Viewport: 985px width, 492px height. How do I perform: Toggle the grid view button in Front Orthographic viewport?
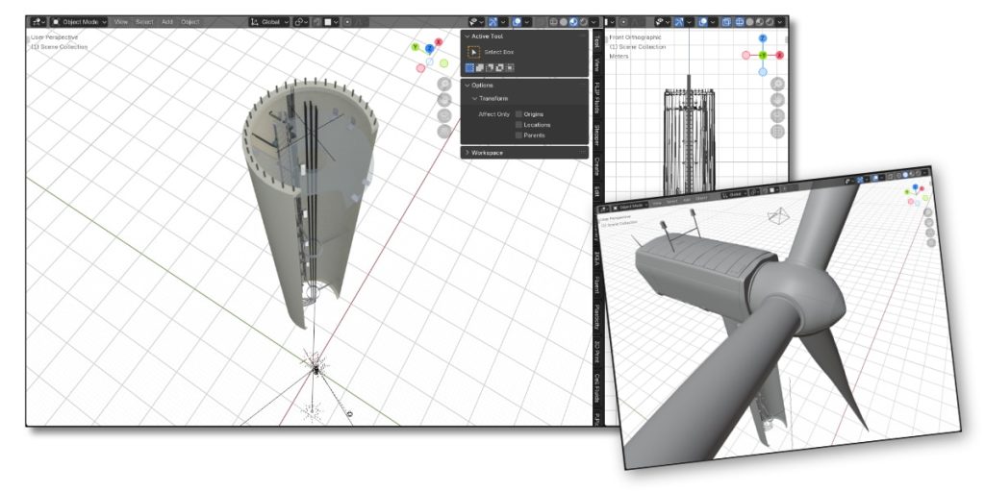point(777,131)
